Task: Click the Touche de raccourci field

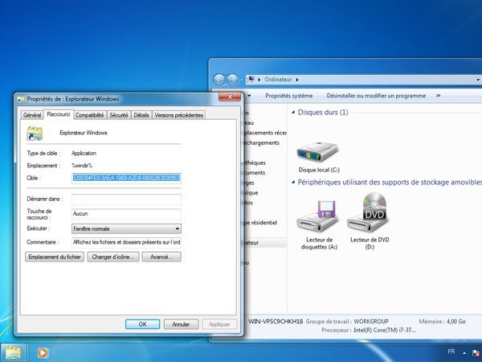Action: tap(126, 214)
